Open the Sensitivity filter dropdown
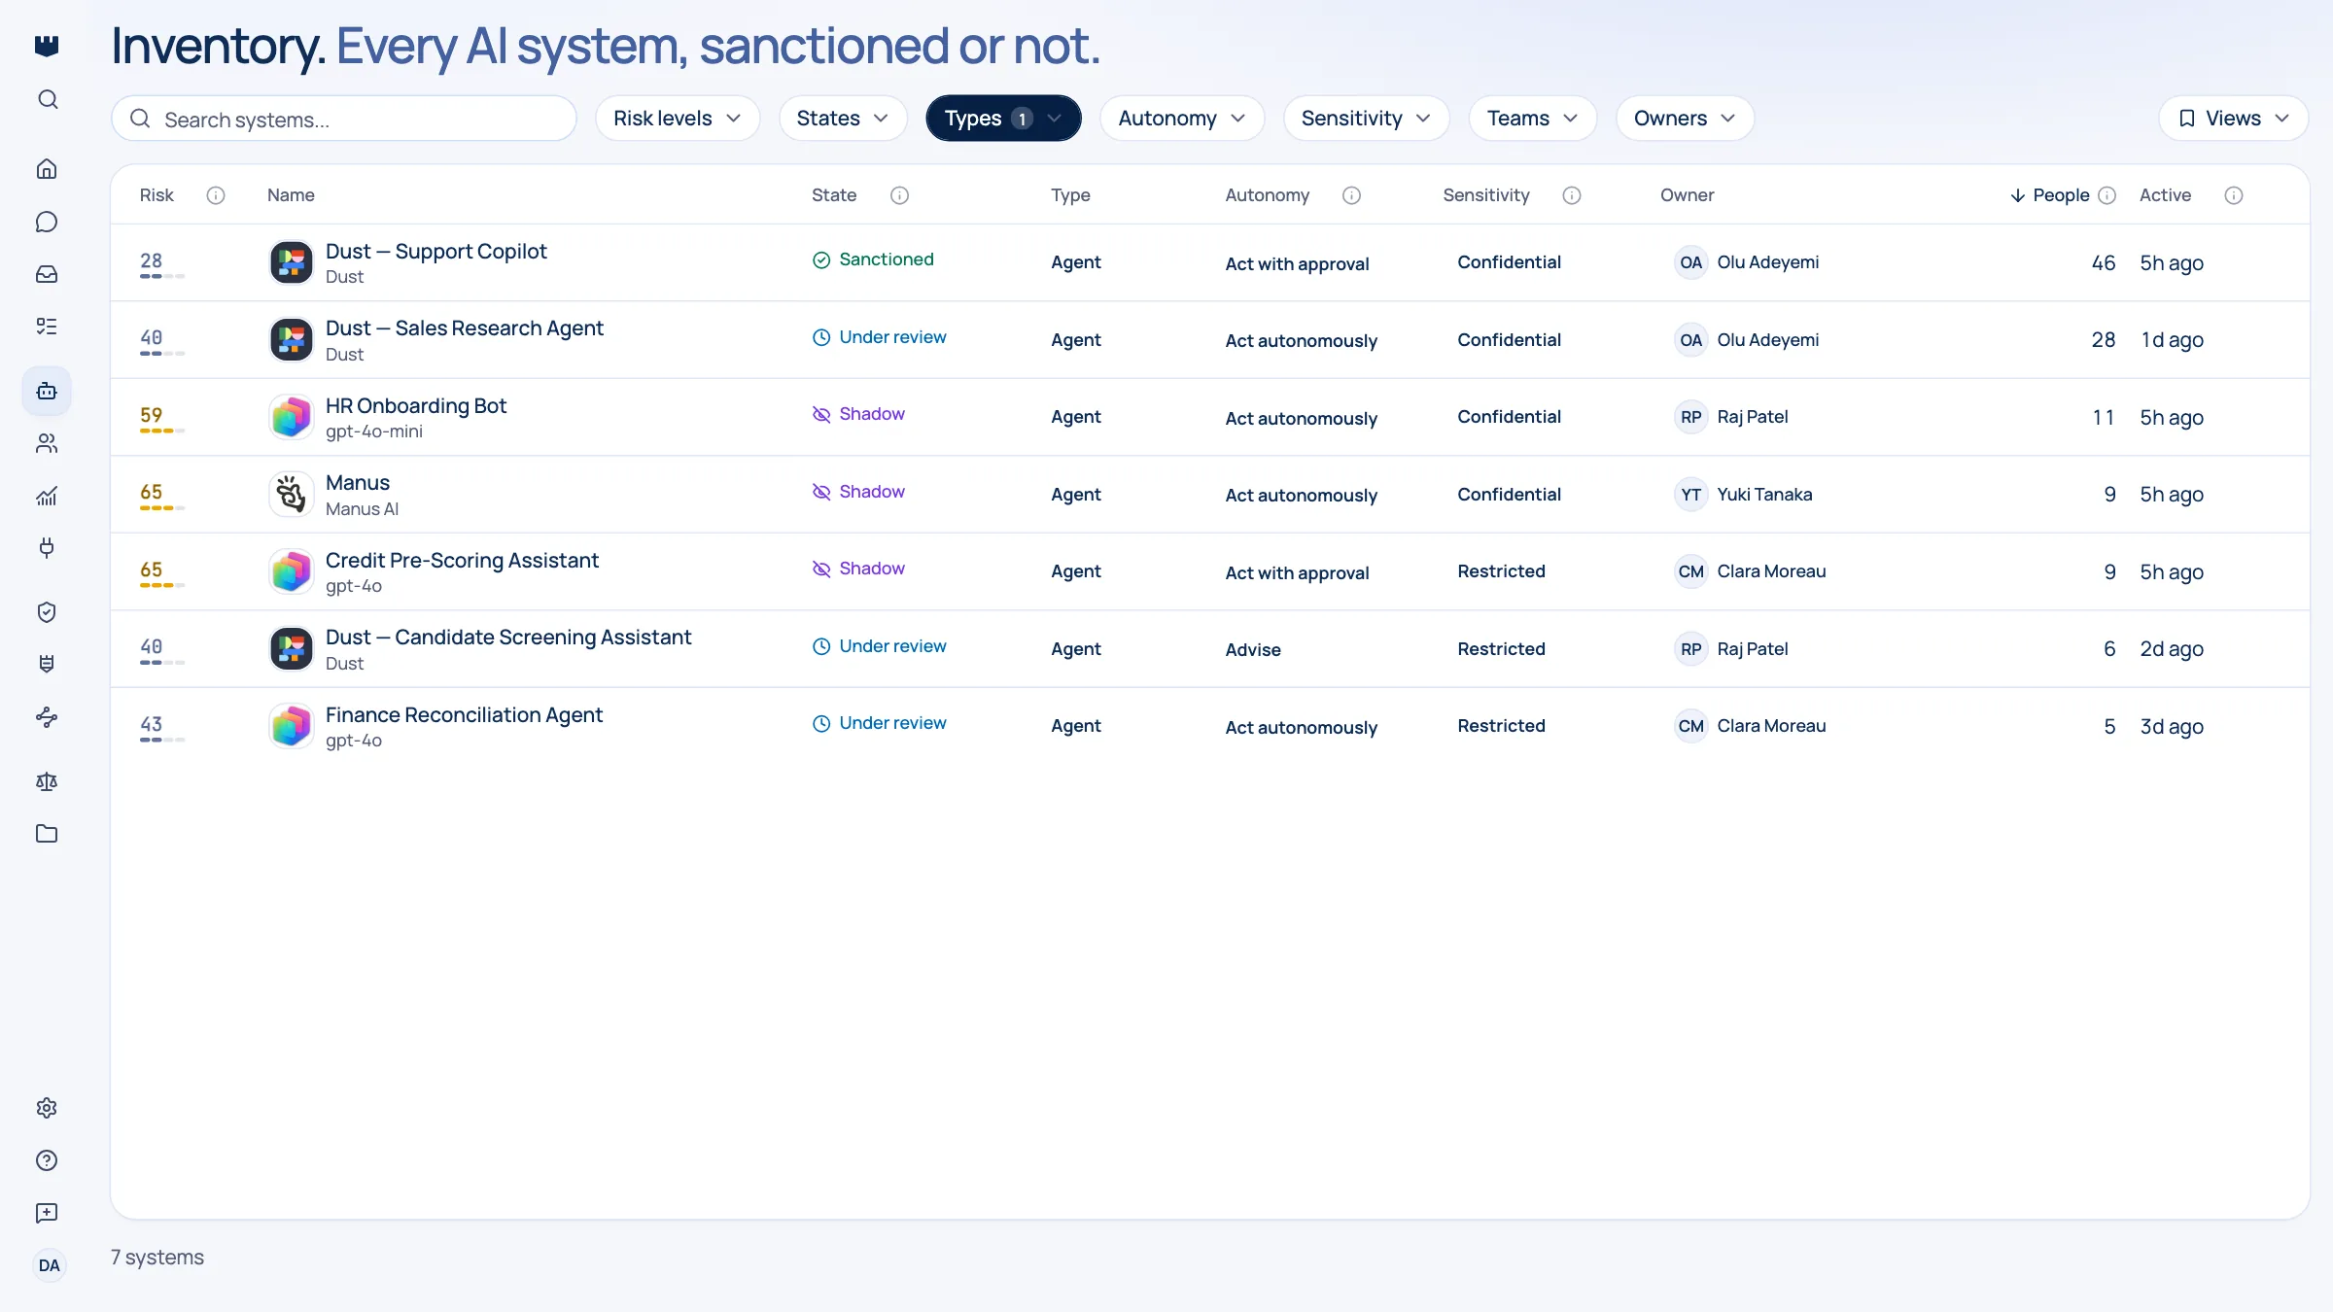 (1366, 119)
